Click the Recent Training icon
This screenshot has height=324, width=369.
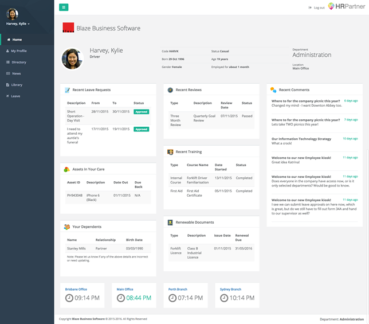point(170,152)
